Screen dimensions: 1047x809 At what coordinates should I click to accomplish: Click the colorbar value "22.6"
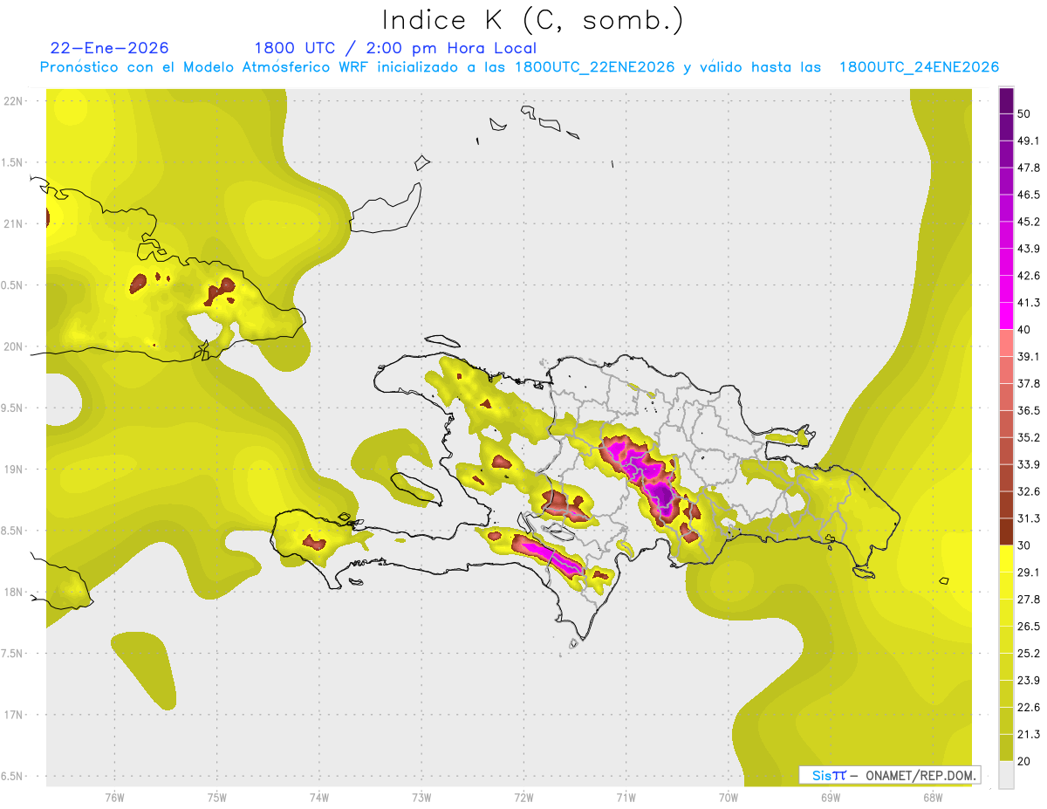pos(1029,708)
